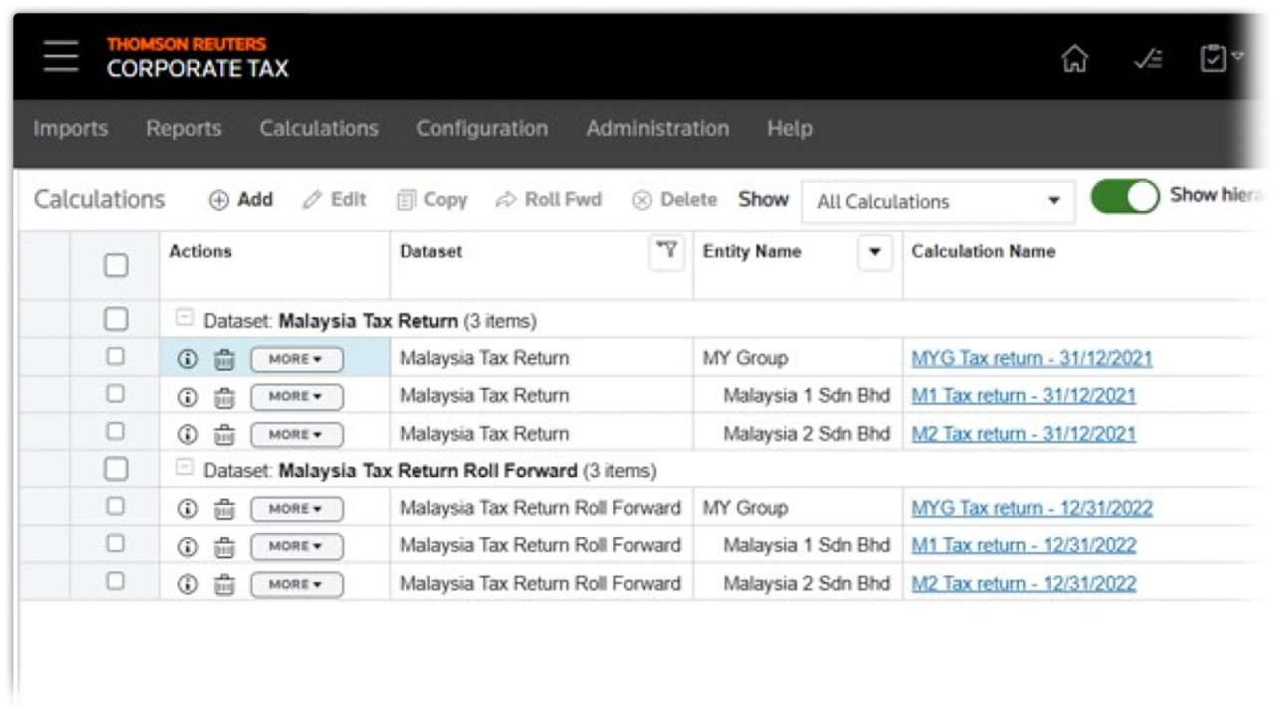The height and width of the screenshot is (716, 1274).
Task: Click info icon for M2 Tax return 12/31/2022
Action: click(187, 584)
